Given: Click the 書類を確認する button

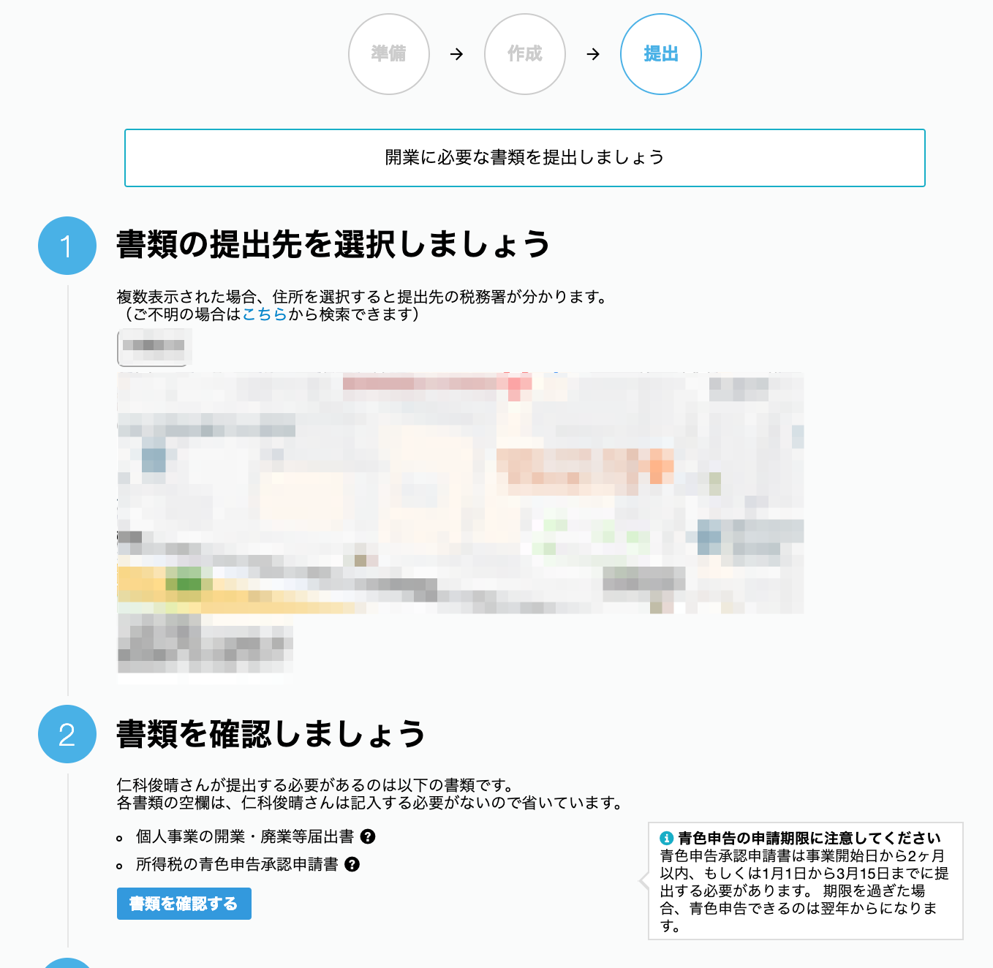Looking at the screenshot, I should click(x=184, y=904).
